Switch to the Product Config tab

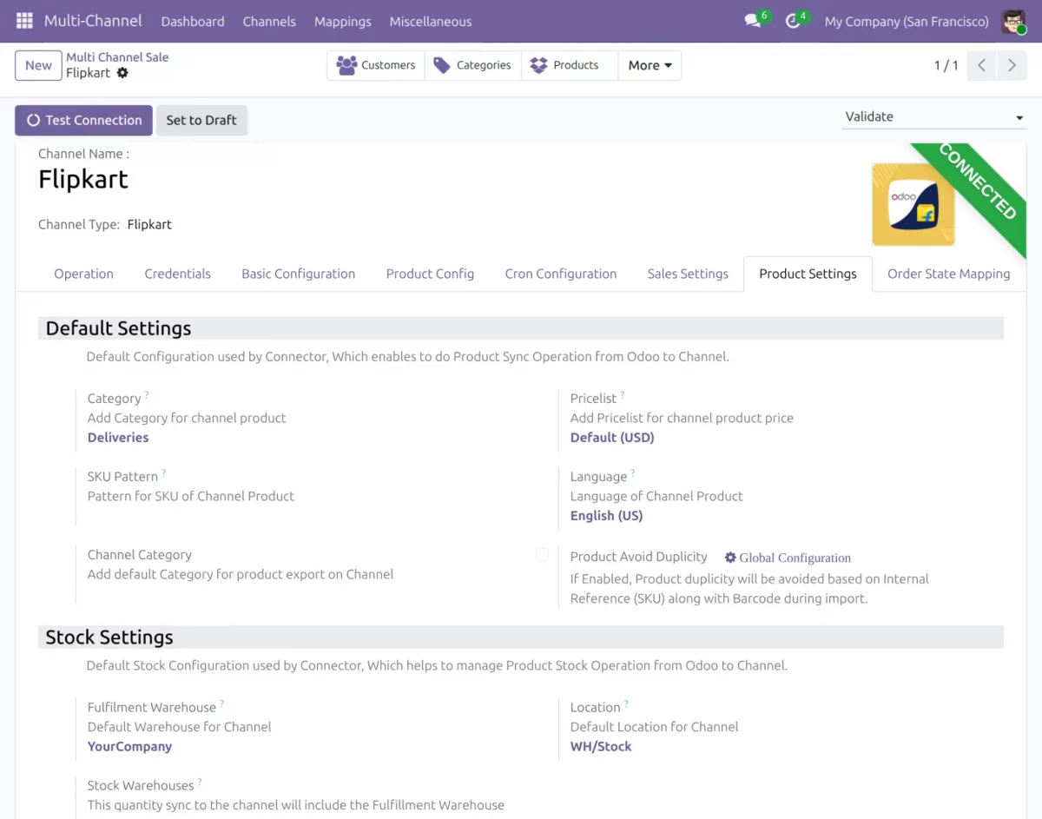(x=430, y=274)
